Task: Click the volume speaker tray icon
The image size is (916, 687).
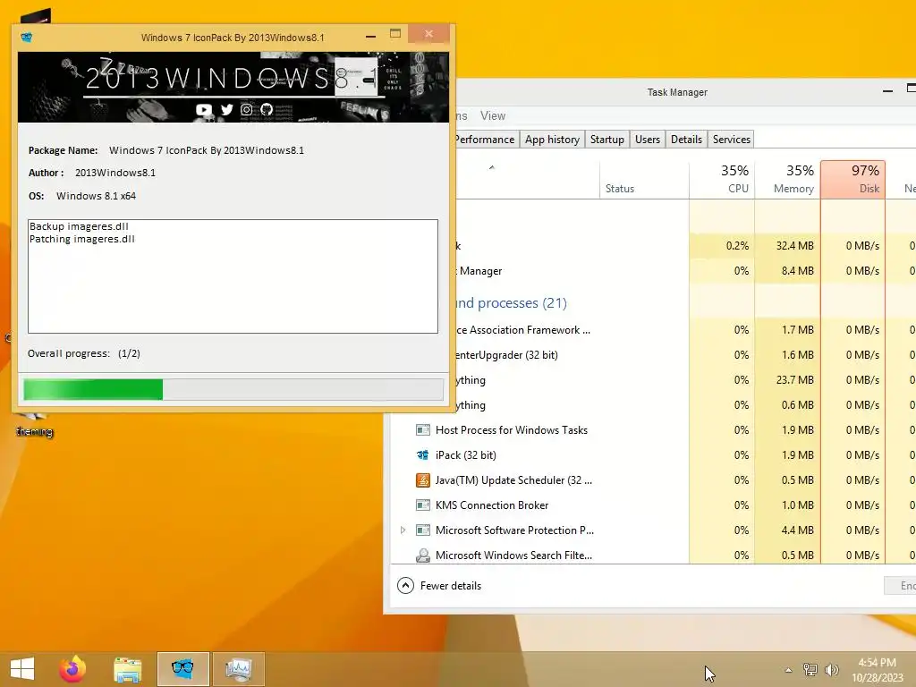Action: pyautogui.click(x=831, y=670)
